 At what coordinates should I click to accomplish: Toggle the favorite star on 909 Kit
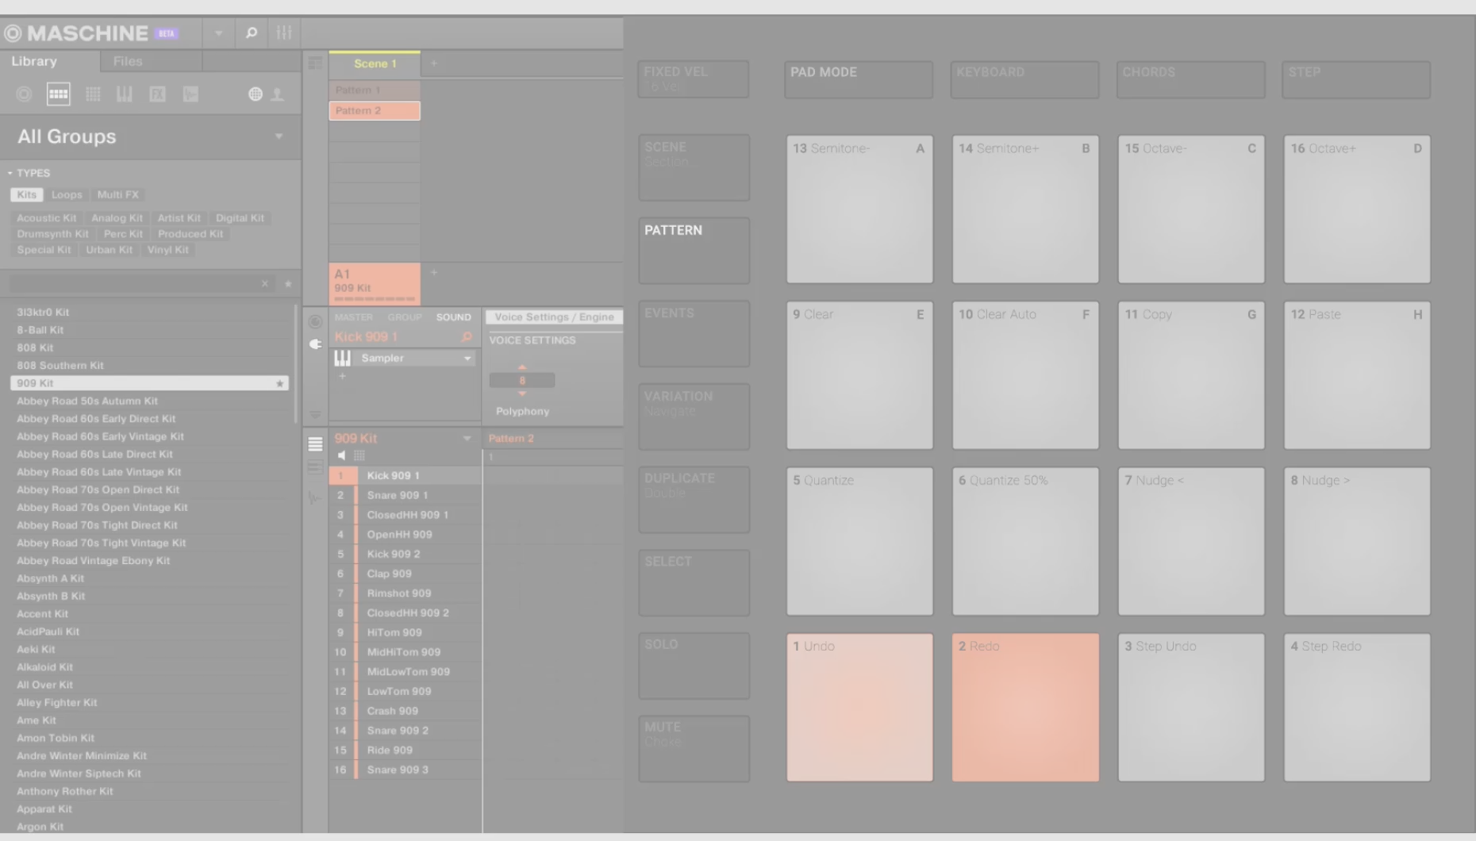pos(279,383)
